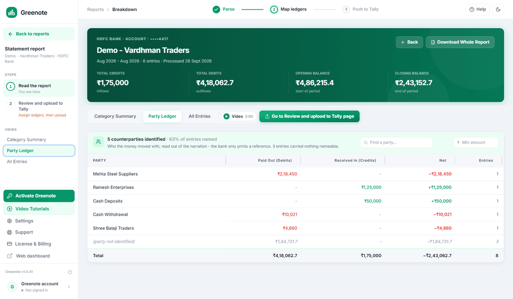Viewport: 513px width, 299px height.
Task: Click the Total row ₹4,18,062.7 value
Action: click(285, 255)
